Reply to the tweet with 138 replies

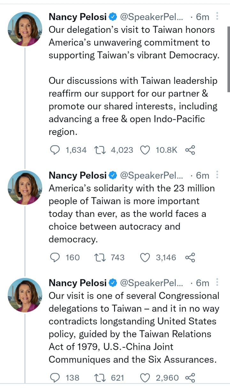tap(56, 378)
